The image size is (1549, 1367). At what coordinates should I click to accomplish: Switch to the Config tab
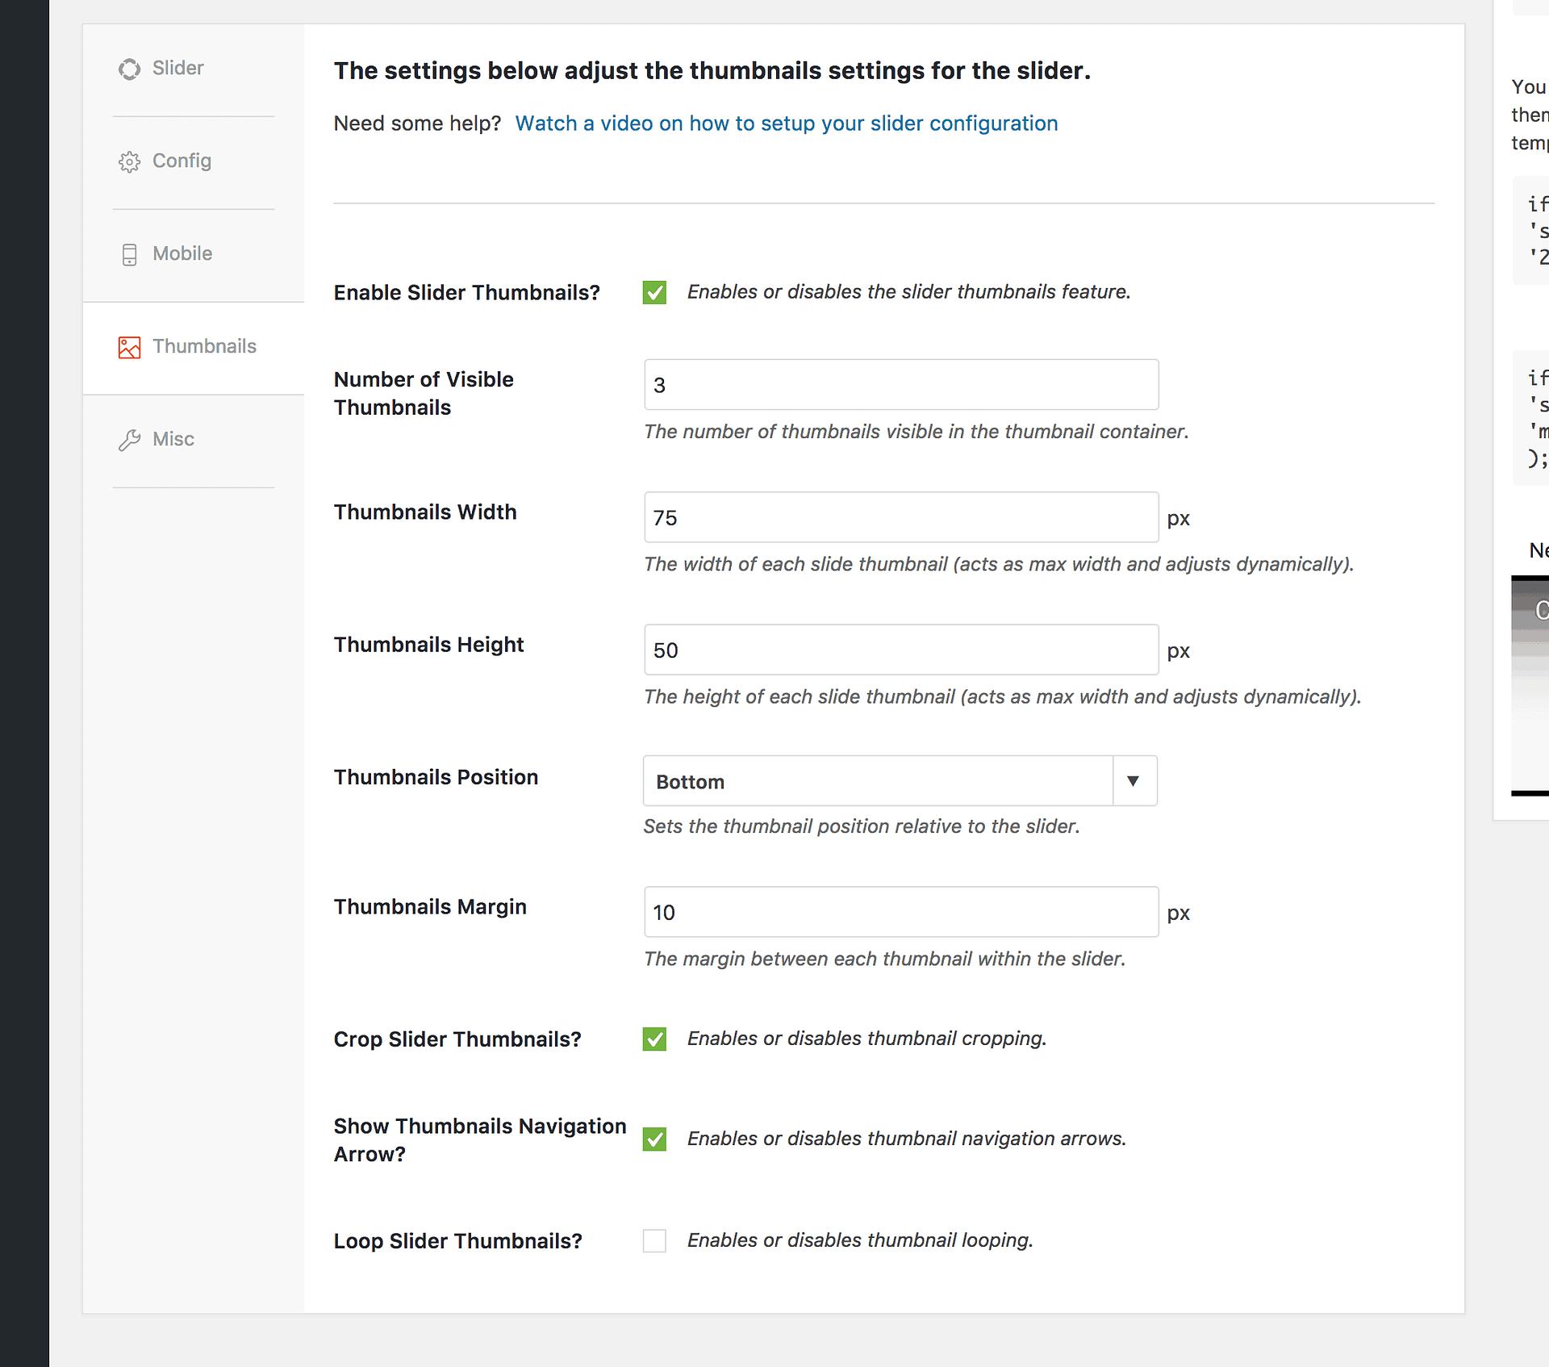tap(182, 161)
